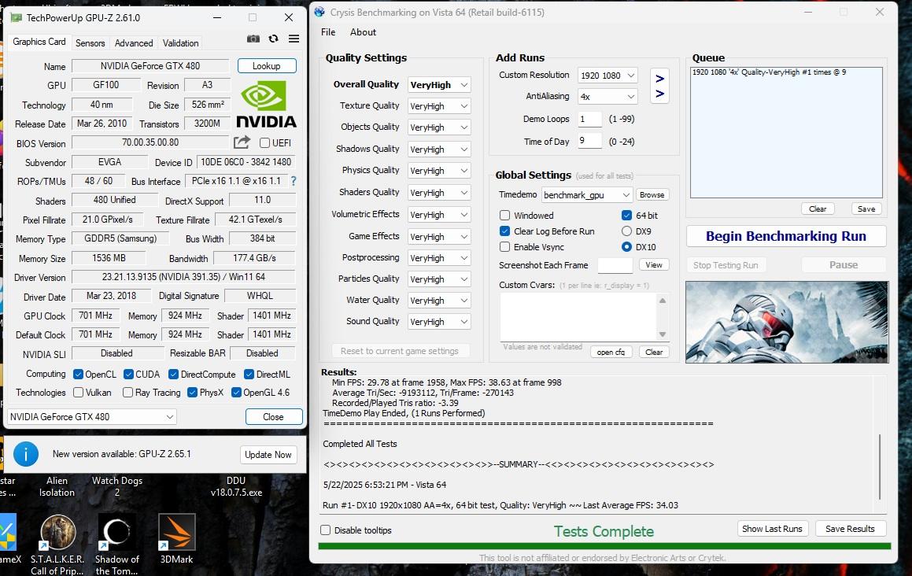Open S.T.A.L.K.E.R. Call of Pripyat shortcut
912x576 pixels.
(57, 534)
